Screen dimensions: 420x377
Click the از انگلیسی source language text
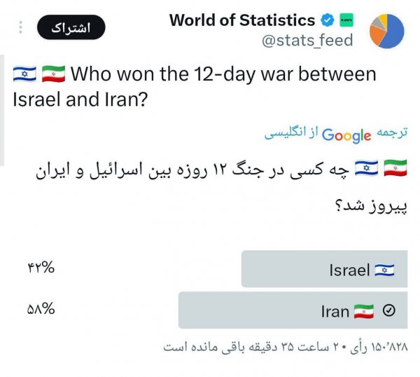[x=291, y=133]
